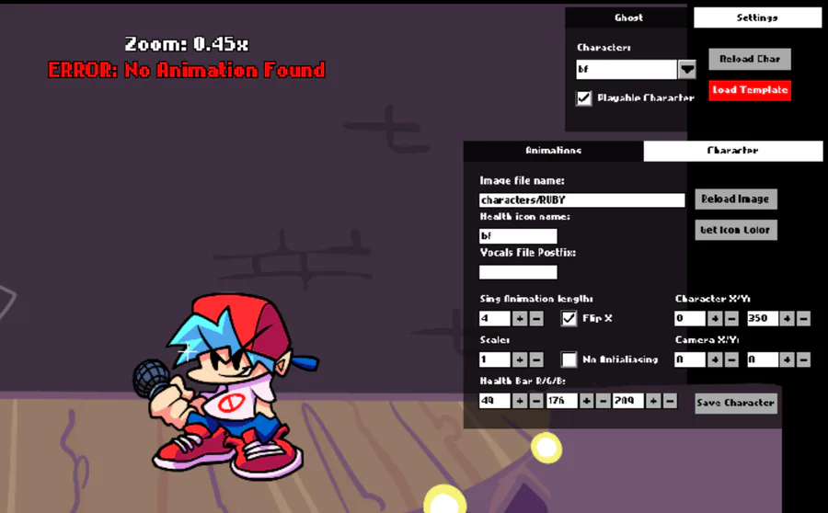Increase Health Bar green value with plus
The image size is (828, 513).
point(586,401)
